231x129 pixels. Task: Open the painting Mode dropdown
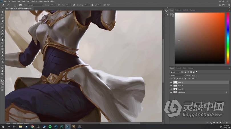[35, 5]
